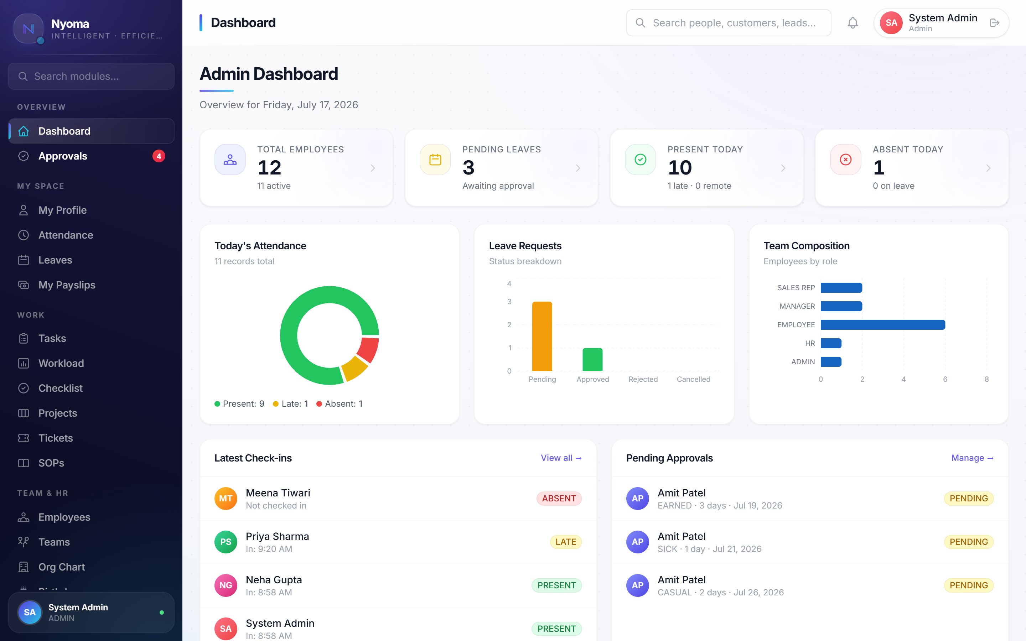The image size is (1026, 641).
Task: Click the PENDING badge on the SICK leave row
Action: click(x=969, y=542)
